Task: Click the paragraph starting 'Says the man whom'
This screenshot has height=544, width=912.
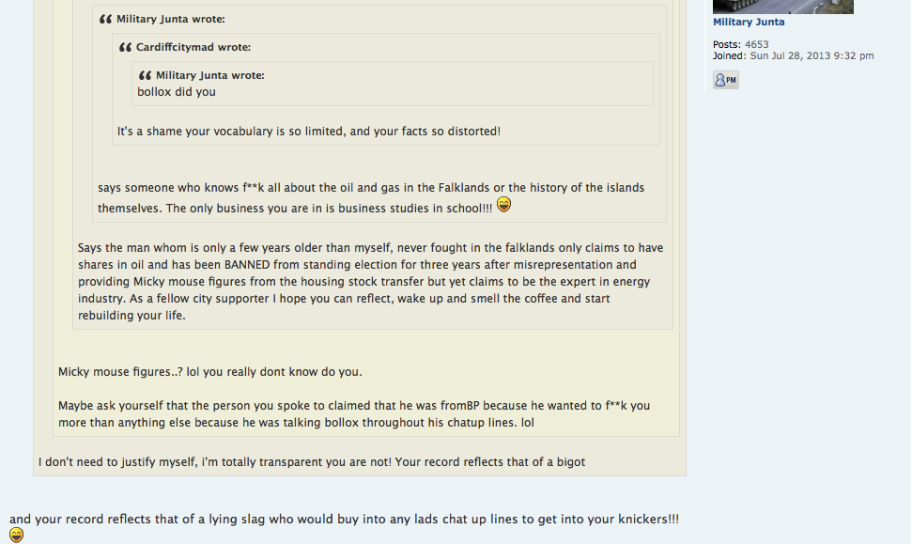Action: [370, 282]
